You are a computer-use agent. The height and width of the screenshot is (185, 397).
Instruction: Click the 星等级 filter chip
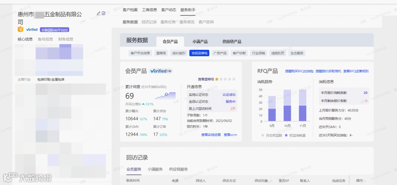(161, 53)
